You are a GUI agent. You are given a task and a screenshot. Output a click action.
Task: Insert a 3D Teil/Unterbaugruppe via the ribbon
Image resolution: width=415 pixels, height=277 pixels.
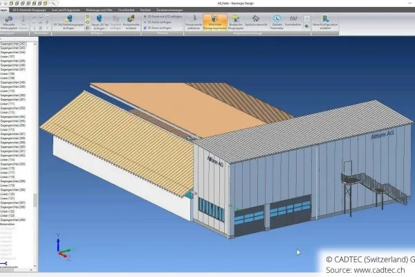[x=68, y=22]
